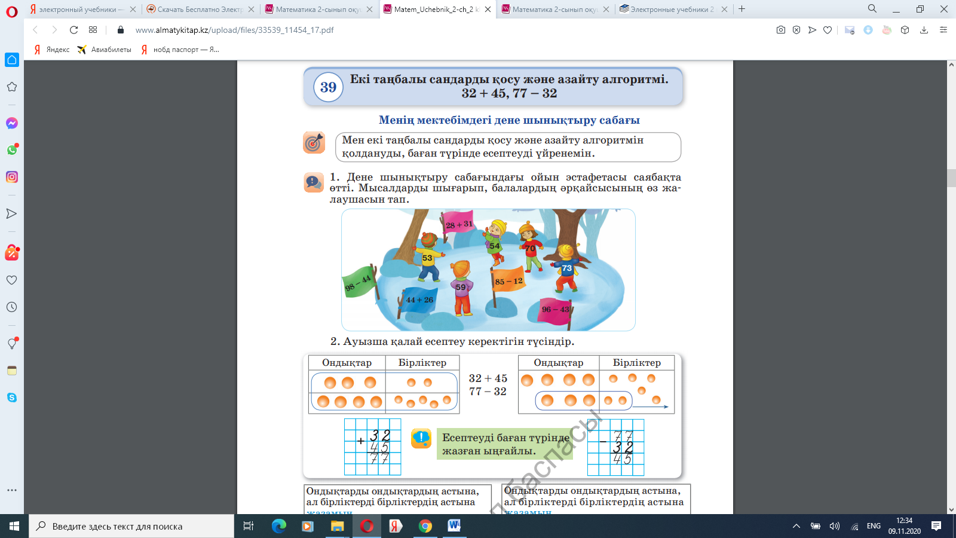The image size is (956, 538).
Task: Click the Windows taskbar search box
Action: tap(131, 526)
